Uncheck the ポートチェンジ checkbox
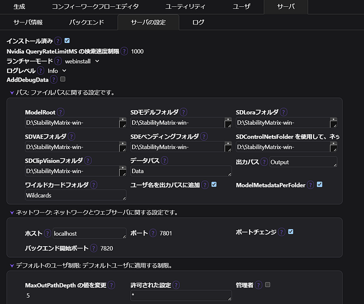364x304 pixels. [291, 232]
